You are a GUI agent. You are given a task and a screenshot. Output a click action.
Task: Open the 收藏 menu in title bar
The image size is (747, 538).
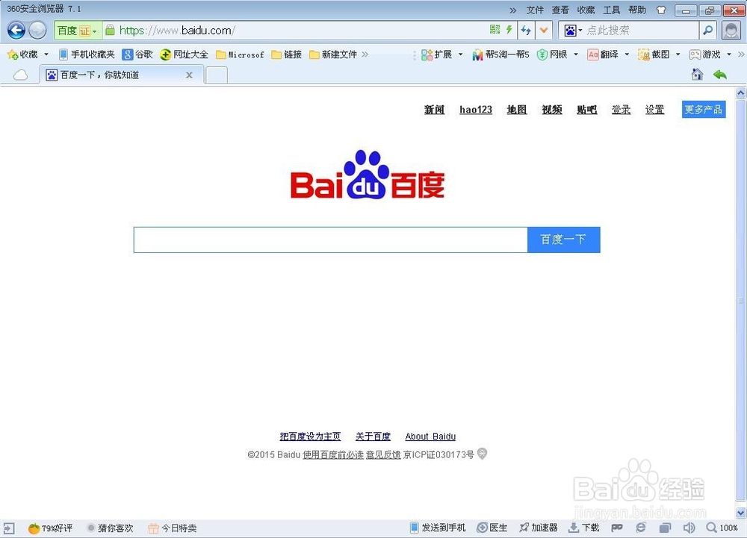pos(586,10)
